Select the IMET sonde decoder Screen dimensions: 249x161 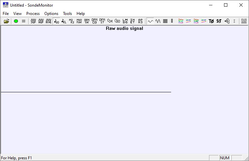tap(132, 21)
